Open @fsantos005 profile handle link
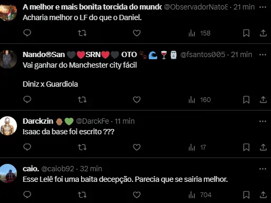 (x=203, y=54)
